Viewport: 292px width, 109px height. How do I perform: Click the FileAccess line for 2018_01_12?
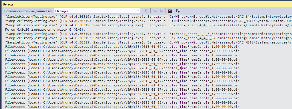(x=122, y=81)
